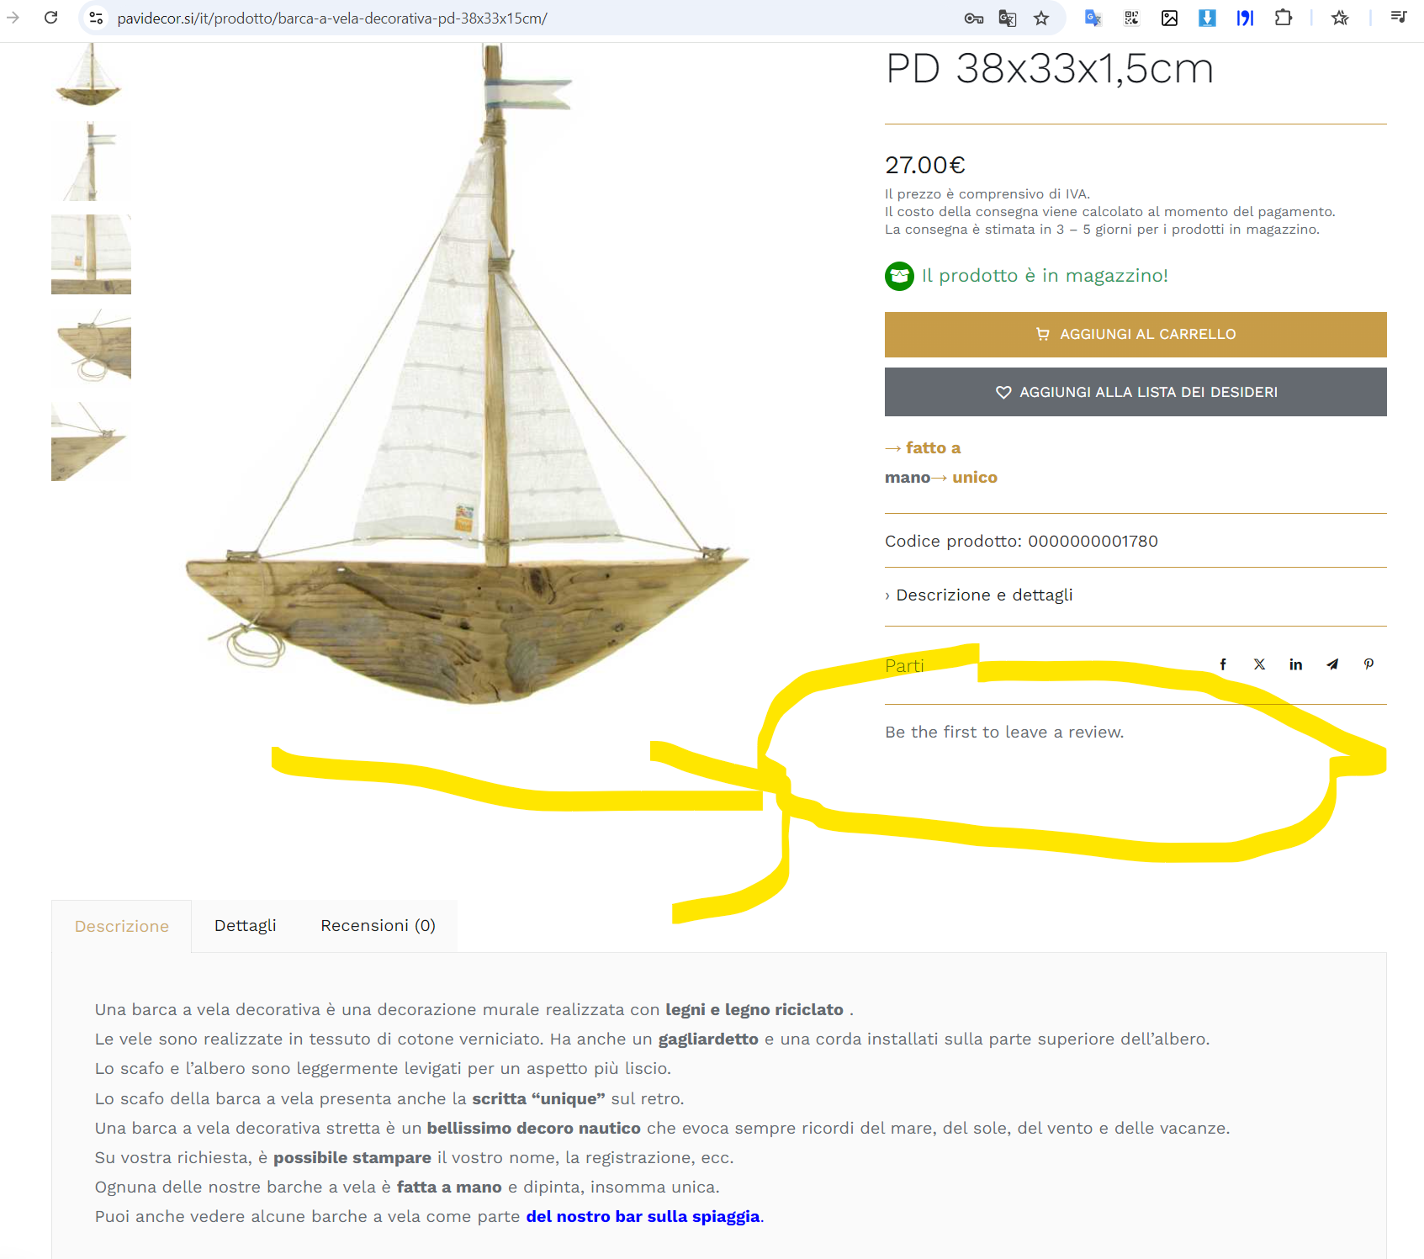Image resolution: width=1424 pixels, height=1259 pixels.
Task: Open browser extensions puzzle icon
Action: pyautogui.click(x=1283, y=18)
